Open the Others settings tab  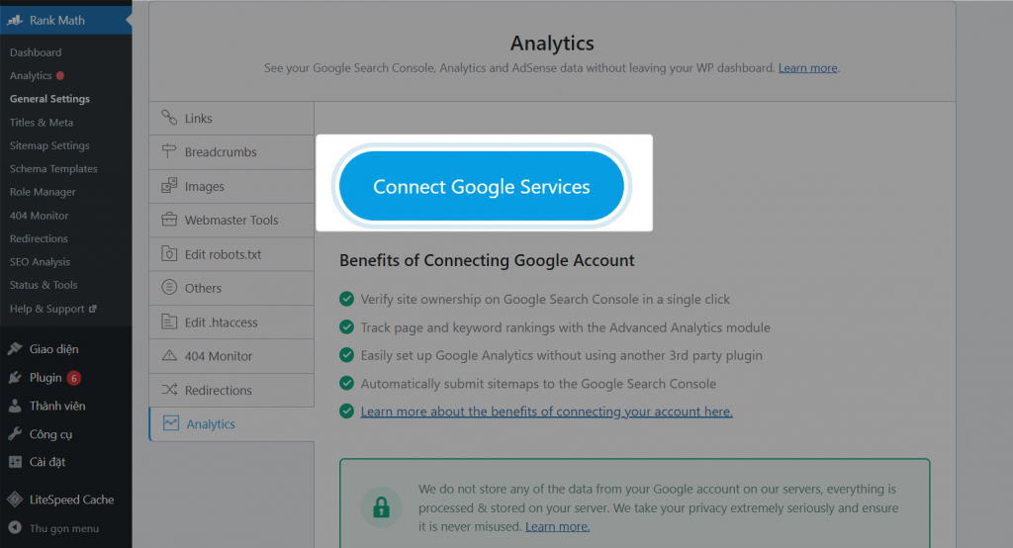click(x=231, y=288)
